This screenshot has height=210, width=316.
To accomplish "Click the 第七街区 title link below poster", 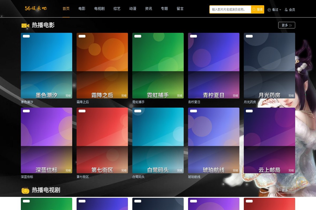I will [83, 177].
